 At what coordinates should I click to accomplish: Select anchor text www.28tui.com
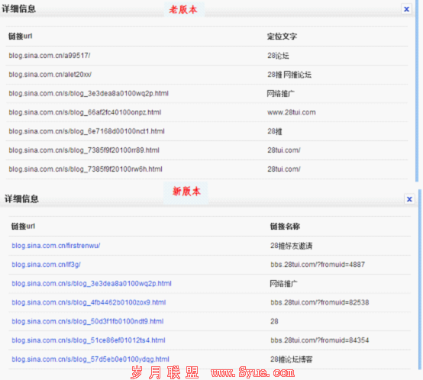pos(292,112)
